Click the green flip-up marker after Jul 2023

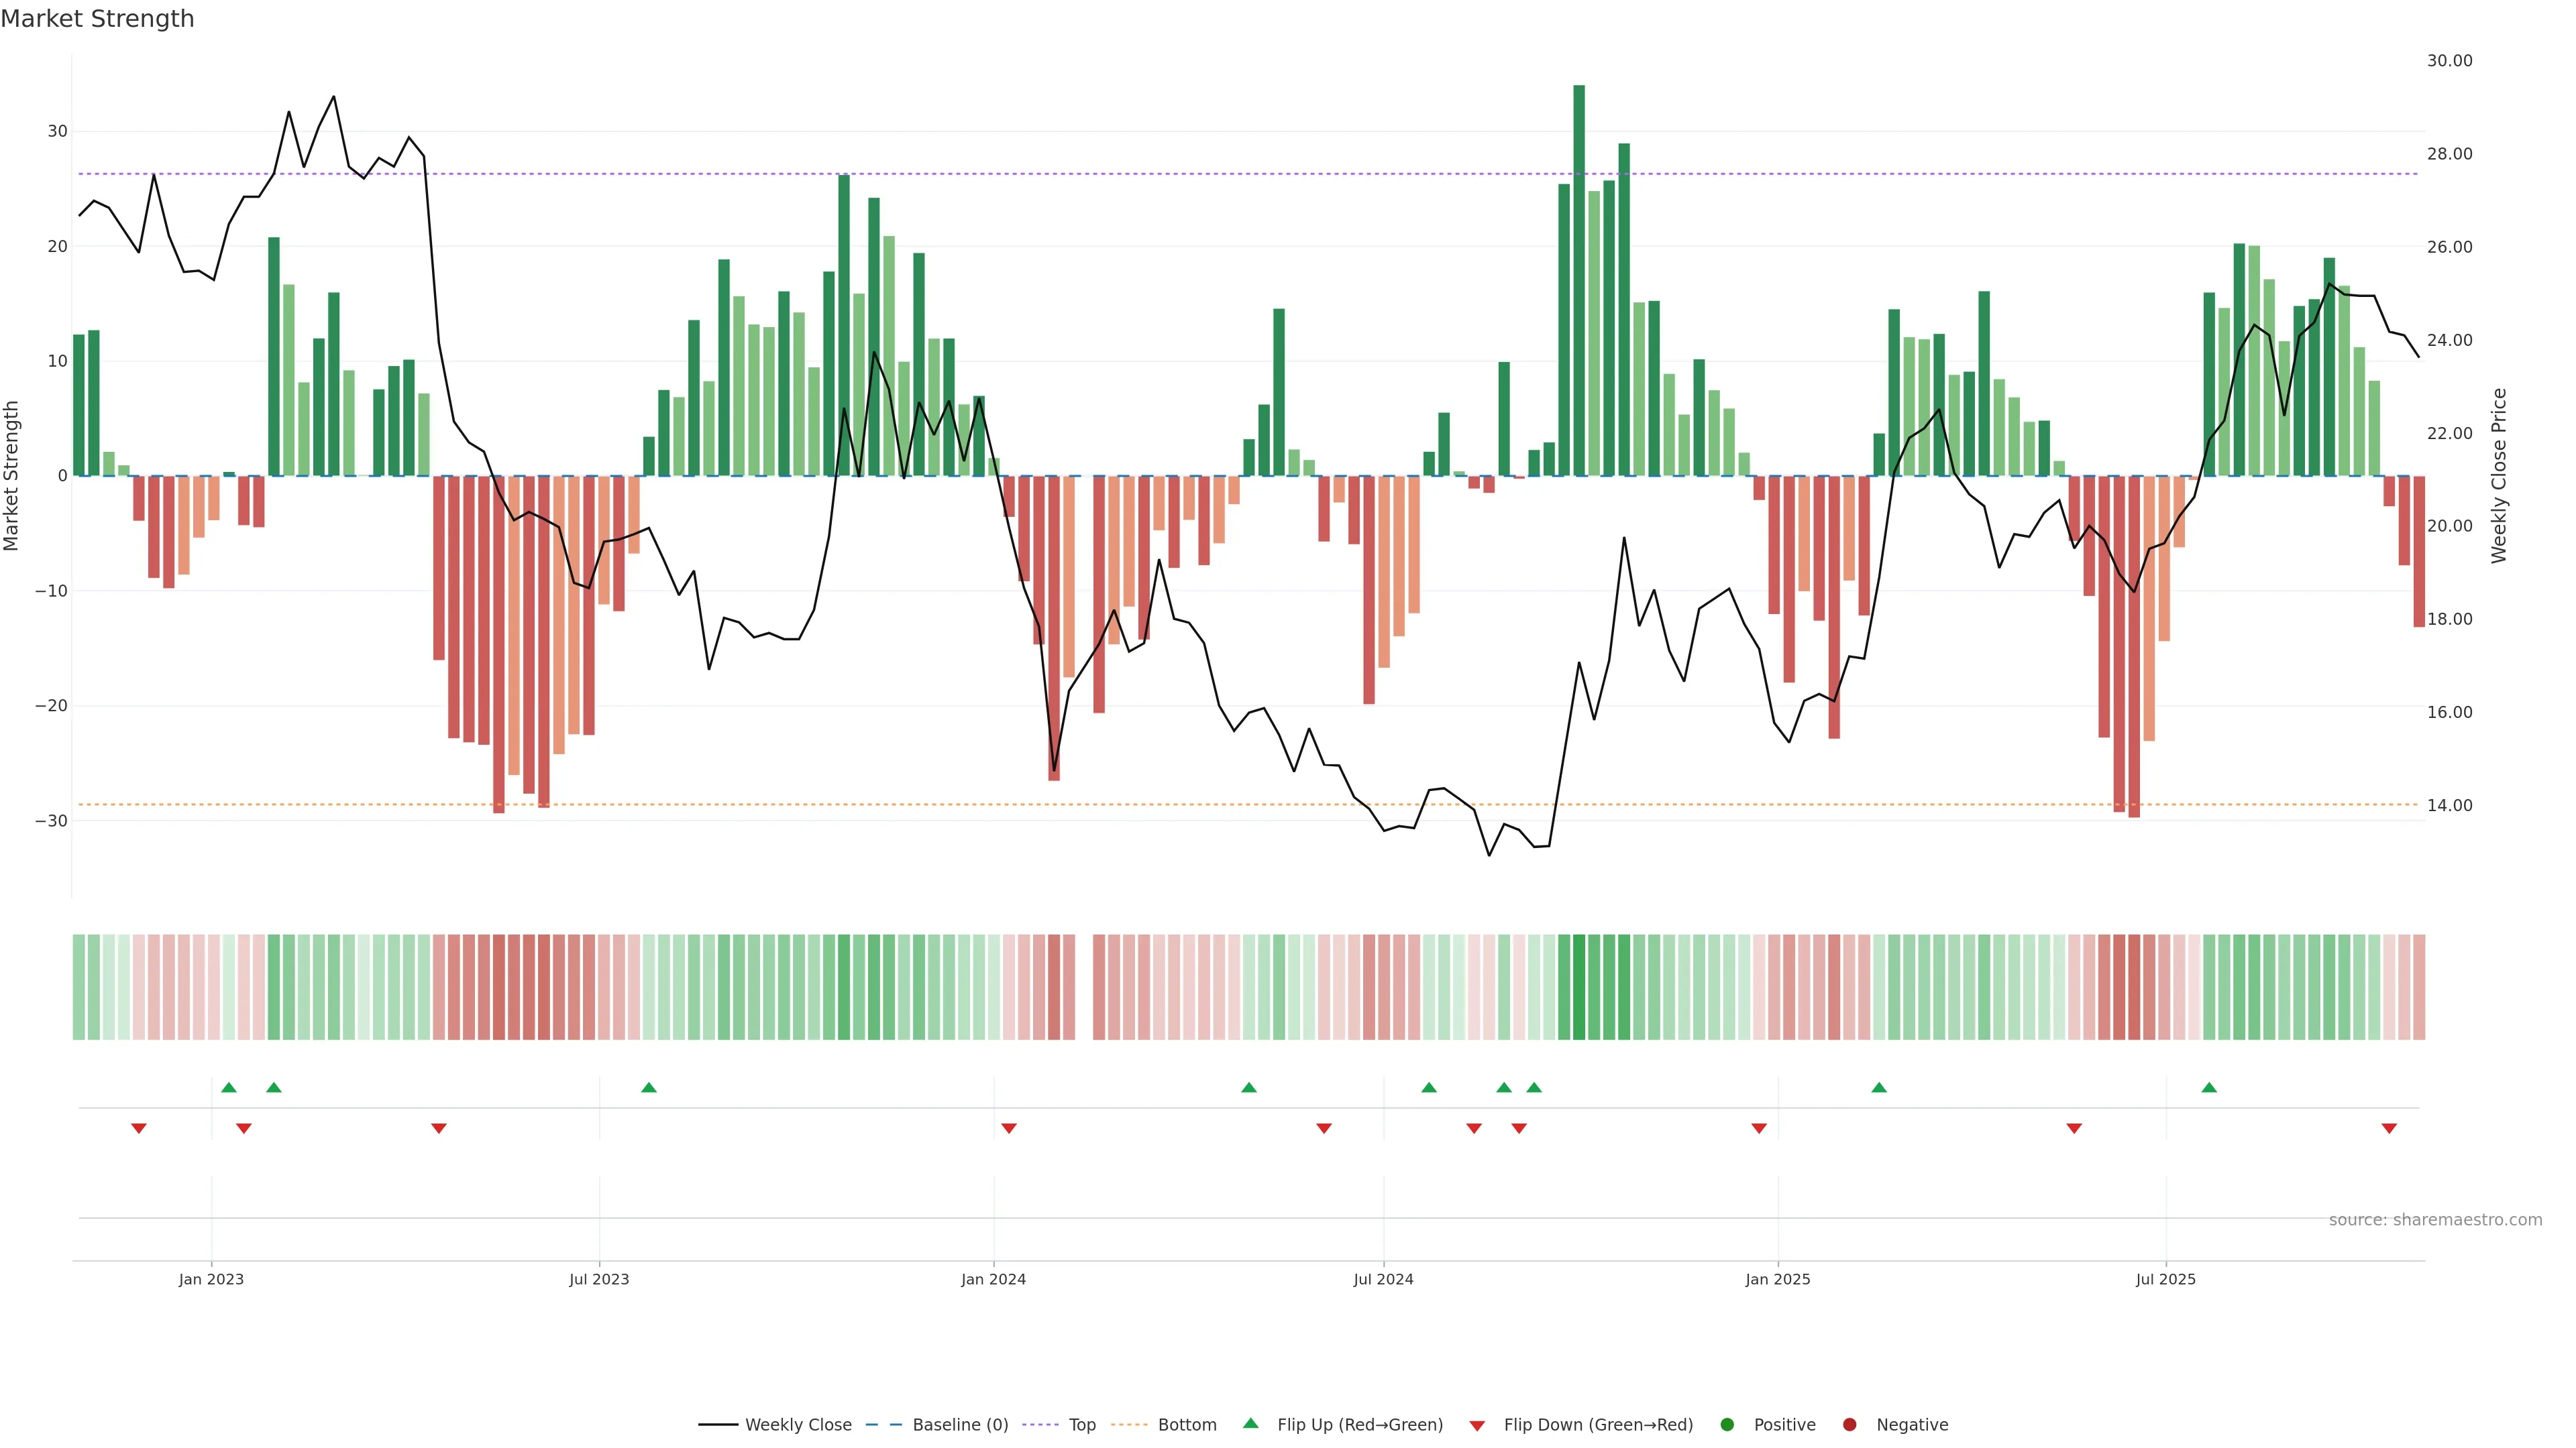point(649,1087)
